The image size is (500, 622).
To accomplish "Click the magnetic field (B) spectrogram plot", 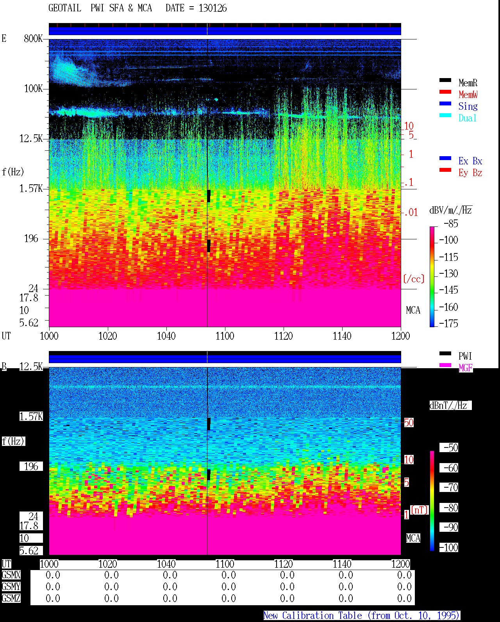I will pyautogui.click(x=225, y=461).
